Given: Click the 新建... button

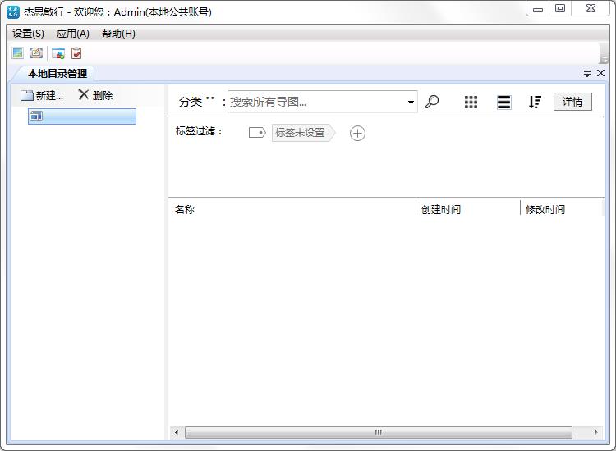Looking at the screenshot, I should (42, 95).
